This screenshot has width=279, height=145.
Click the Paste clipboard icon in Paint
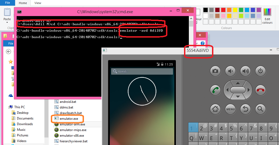(7, 12)
